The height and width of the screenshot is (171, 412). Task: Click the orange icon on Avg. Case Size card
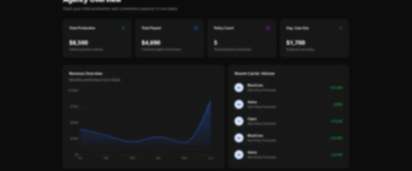(340, 28)
